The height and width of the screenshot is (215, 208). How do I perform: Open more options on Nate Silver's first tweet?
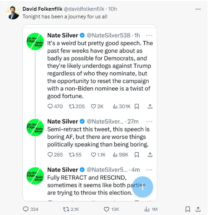click(x=149, y=35)
